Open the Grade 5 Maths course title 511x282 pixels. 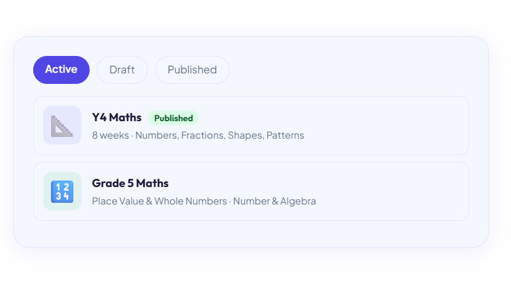(x=130, y=184)
